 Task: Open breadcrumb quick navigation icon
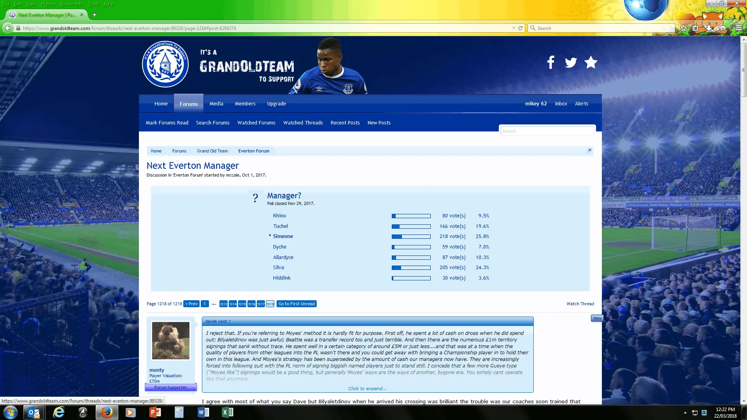589,151
